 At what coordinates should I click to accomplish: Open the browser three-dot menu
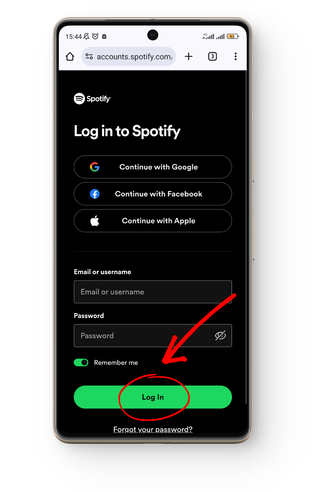pos(236,56)
